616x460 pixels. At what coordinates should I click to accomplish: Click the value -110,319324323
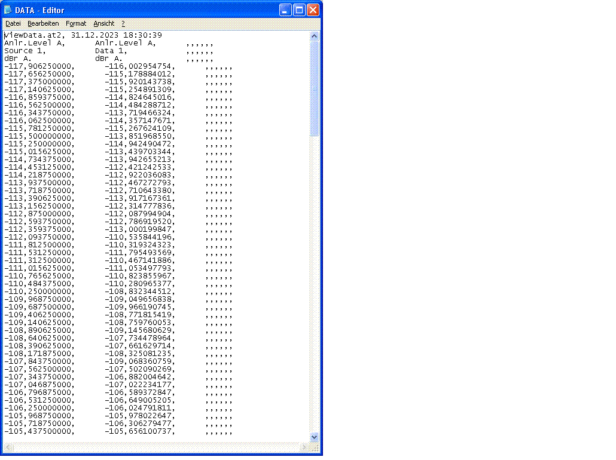(x=139, y=245)
